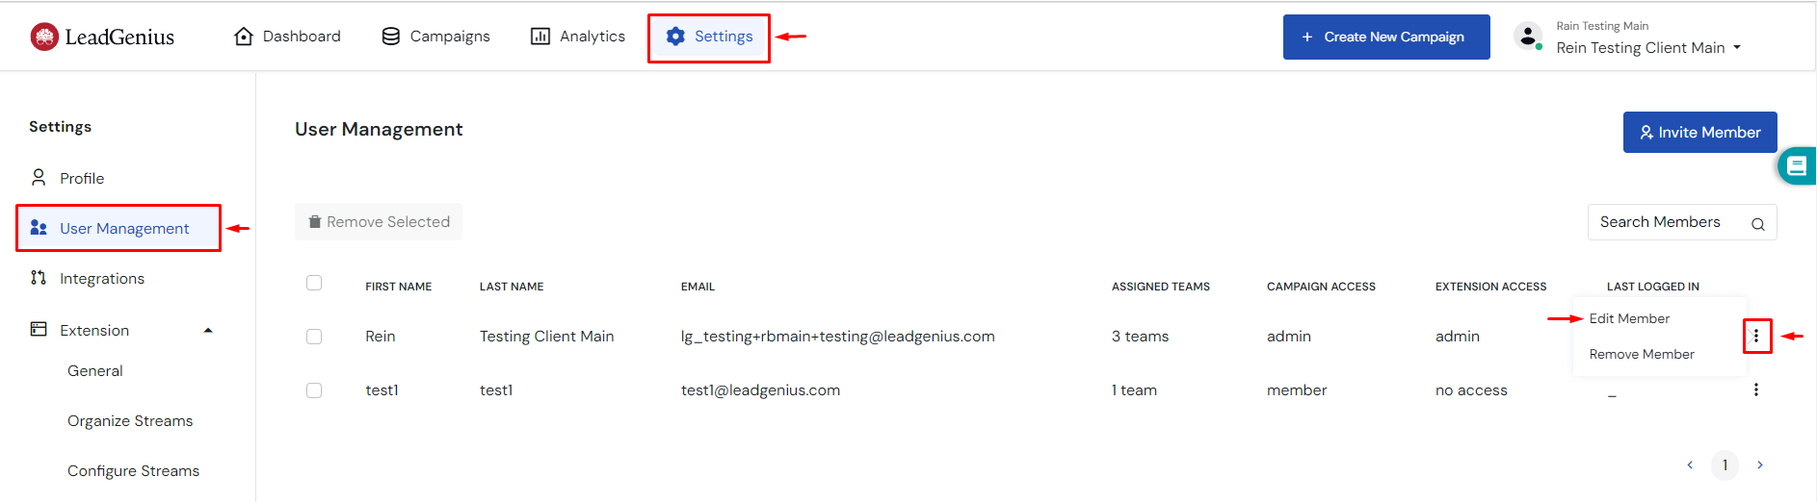Click the 'member' campaign access cell
Screen dimensions: 1817x502
point(1297,389)
